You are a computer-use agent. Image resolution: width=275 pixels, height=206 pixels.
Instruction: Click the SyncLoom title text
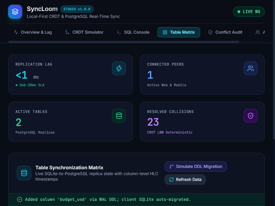tap(42, 9)
